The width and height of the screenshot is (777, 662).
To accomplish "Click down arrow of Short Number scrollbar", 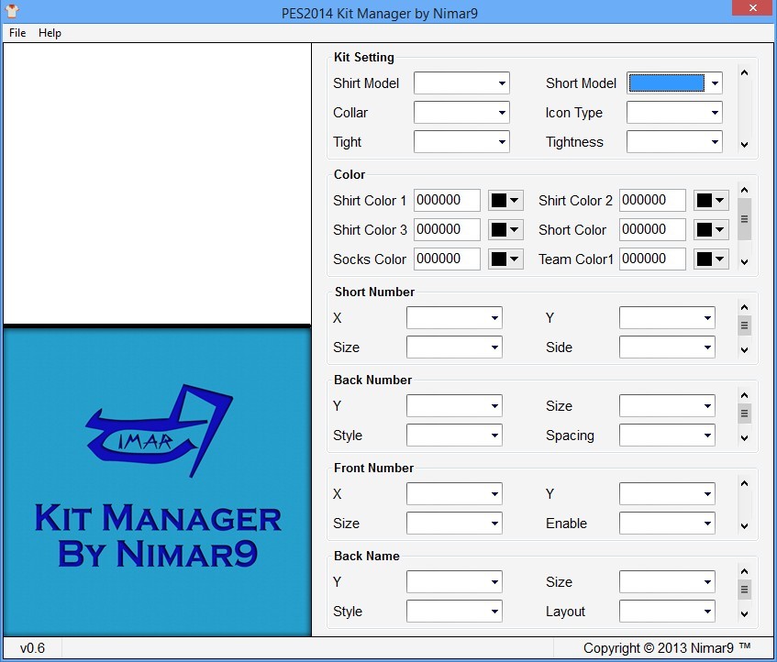I will pyautogui.click(x=744, y=350).
